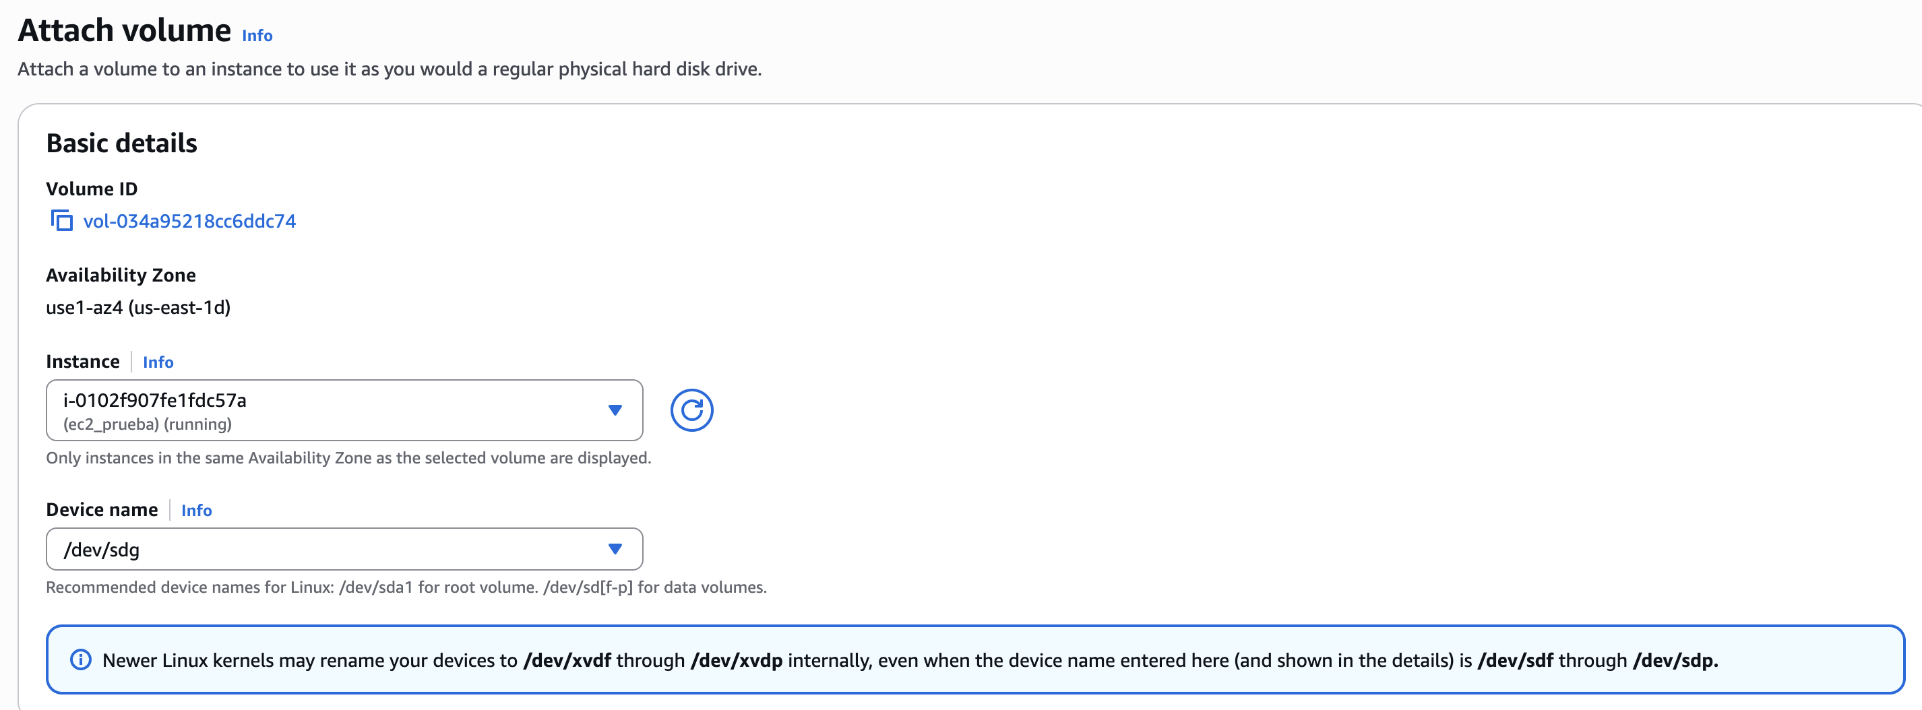This screenshot has height=710, width=1922.
Task: Click the Attach volume page heading
Action: click(x=125, y=30)
